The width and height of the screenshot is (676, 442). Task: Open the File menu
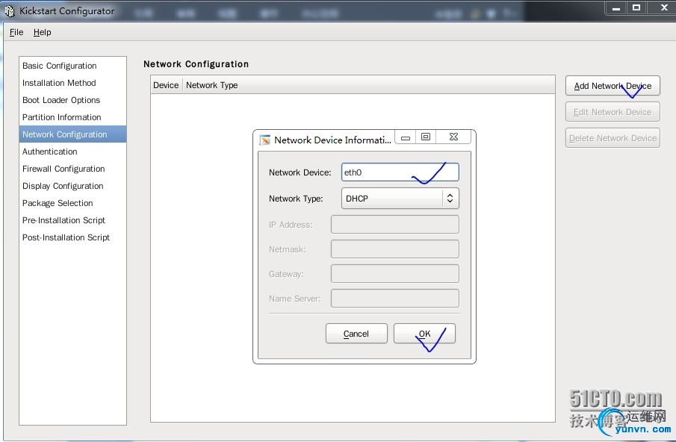(x=16, y=32)
